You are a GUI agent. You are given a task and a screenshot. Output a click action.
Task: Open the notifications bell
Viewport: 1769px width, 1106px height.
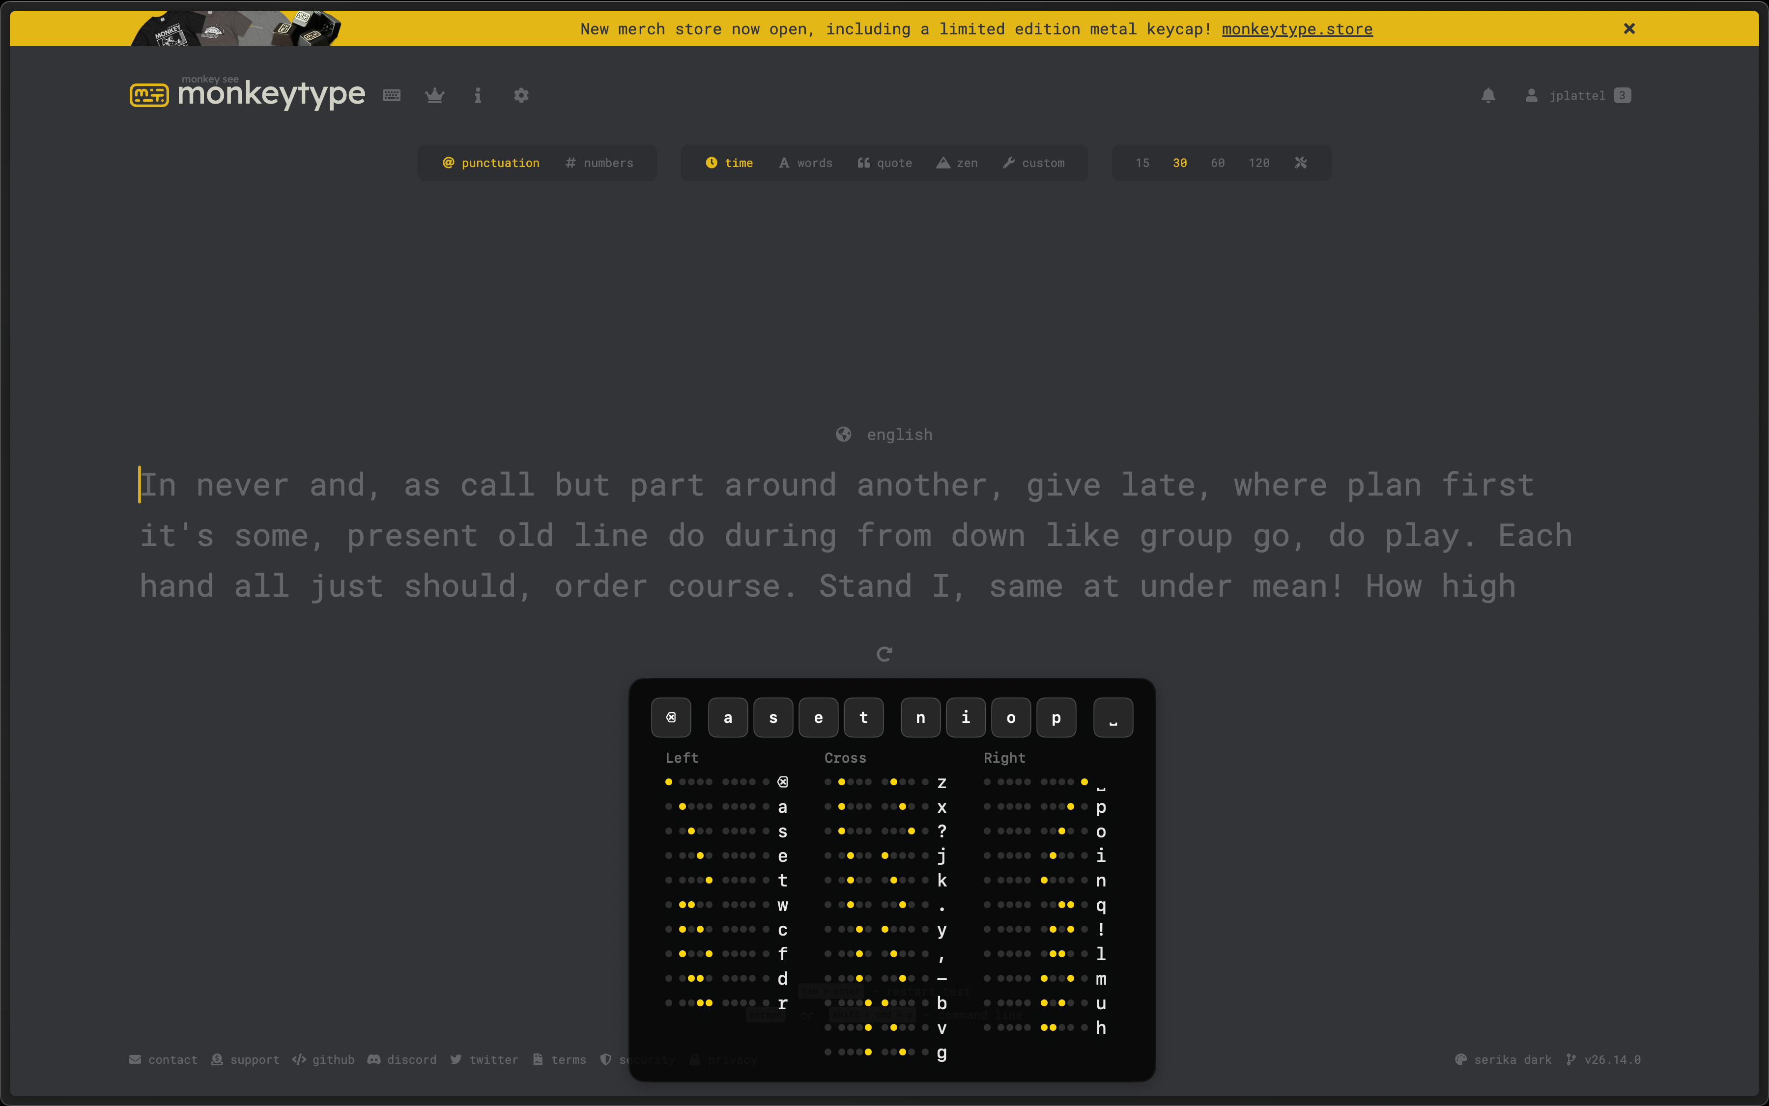tap(1488, 96)
